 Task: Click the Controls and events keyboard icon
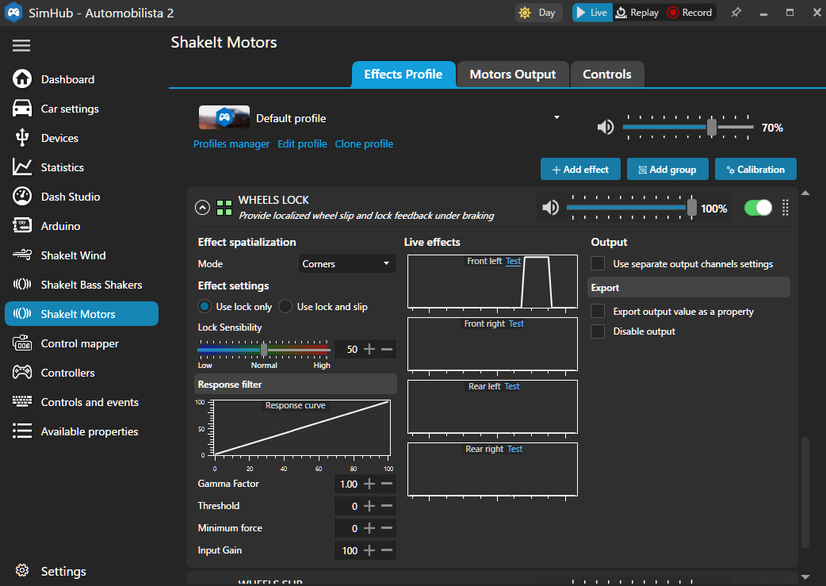coord(22,401)
